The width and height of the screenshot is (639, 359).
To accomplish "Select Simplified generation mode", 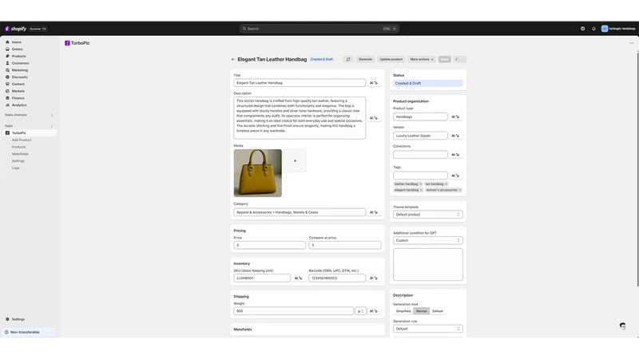I will coord(403,311).
